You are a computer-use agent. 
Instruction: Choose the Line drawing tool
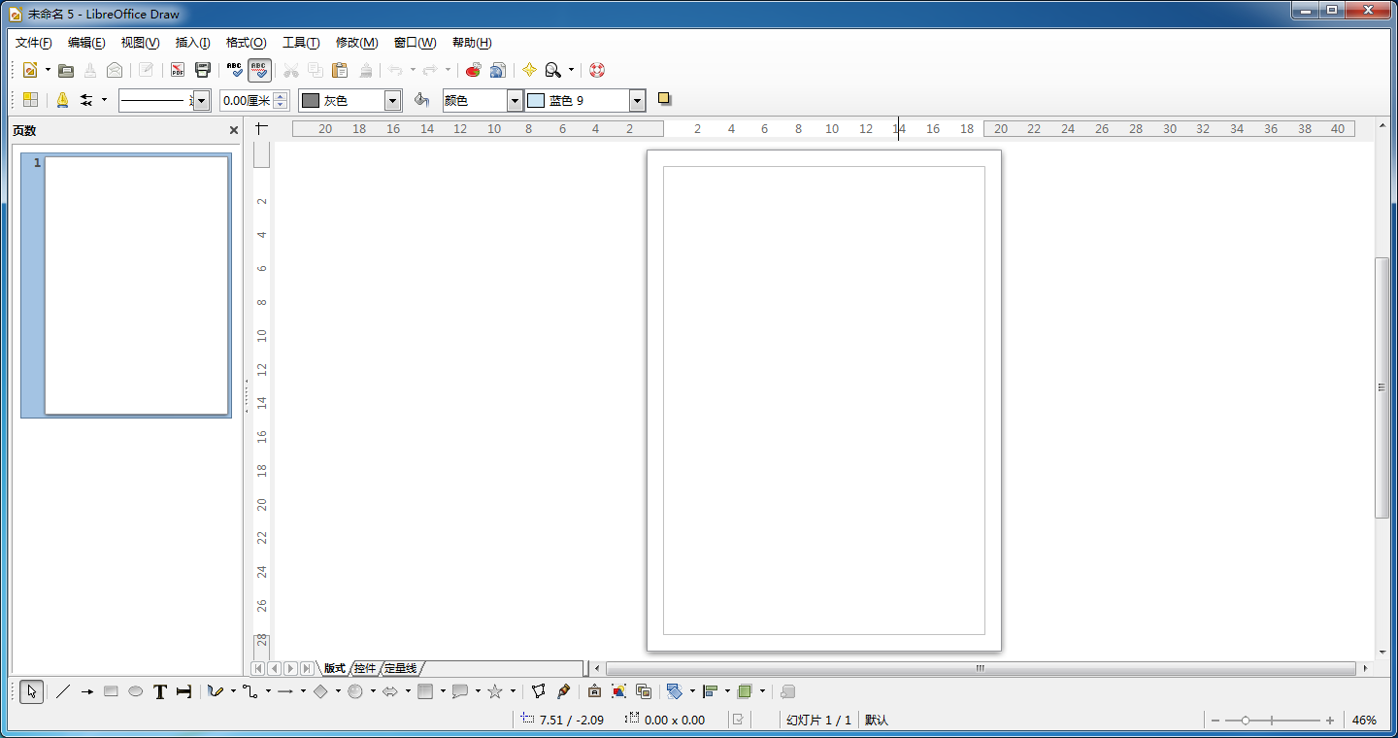pos(63,691)
